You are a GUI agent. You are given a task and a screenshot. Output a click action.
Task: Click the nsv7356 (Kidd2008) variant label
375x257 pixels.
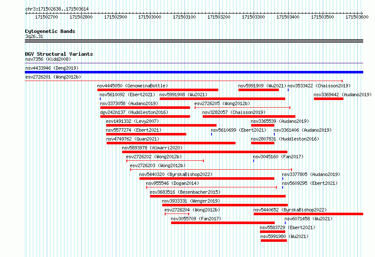tap(48, 59)
